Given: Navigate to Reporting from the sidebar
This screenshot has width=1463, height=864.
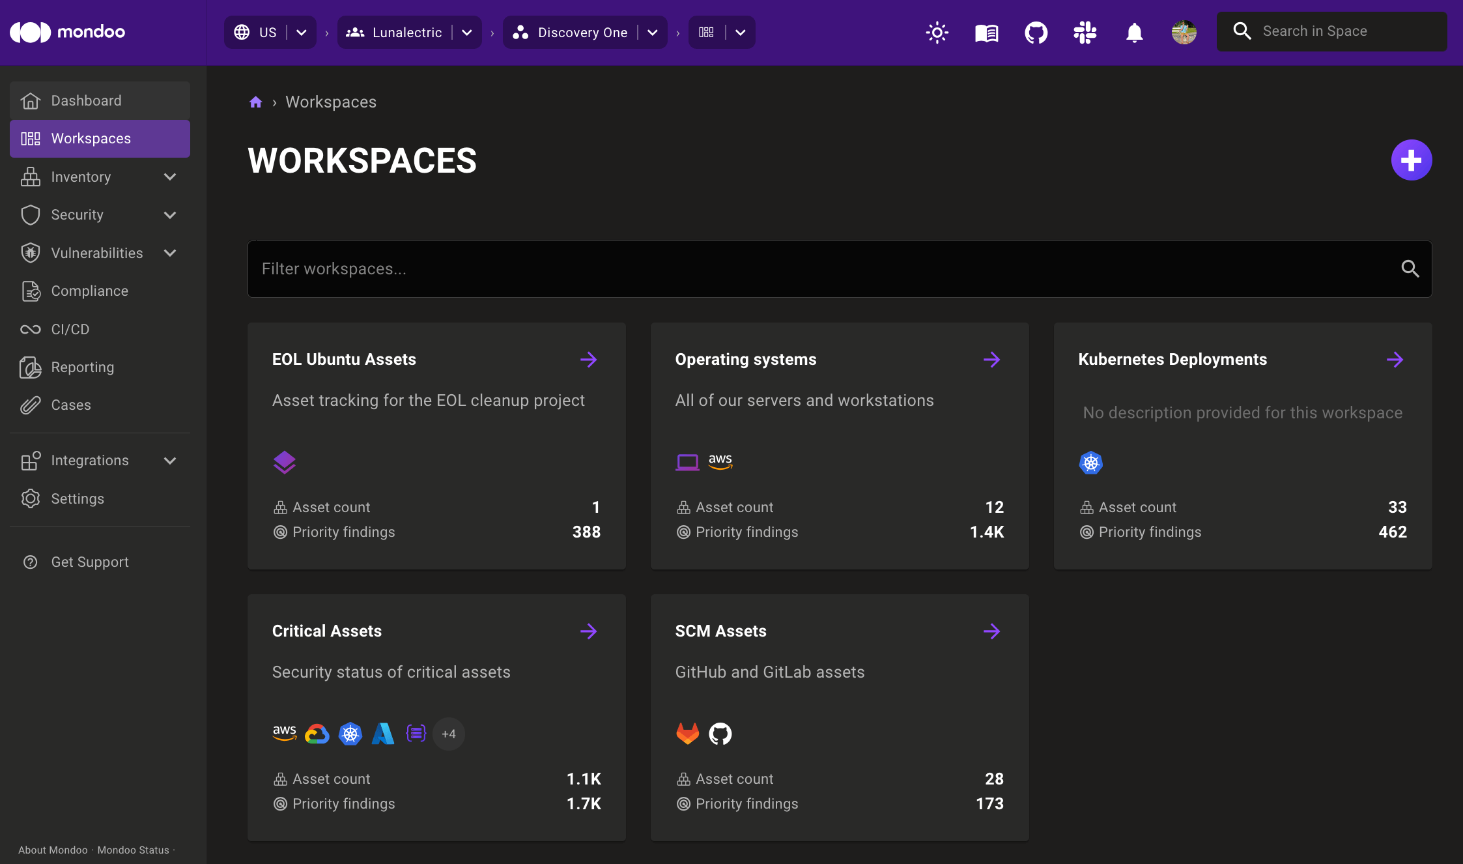Looking at the screenshot, I should coord(83,367).
